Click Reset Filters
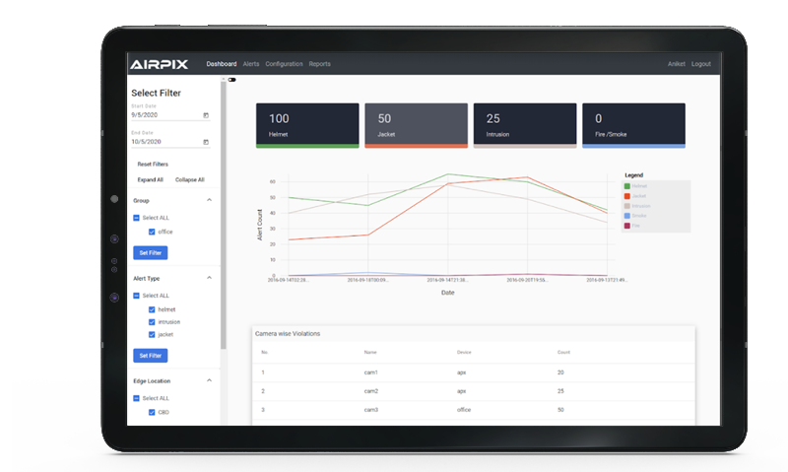 [x=153, y=164]
